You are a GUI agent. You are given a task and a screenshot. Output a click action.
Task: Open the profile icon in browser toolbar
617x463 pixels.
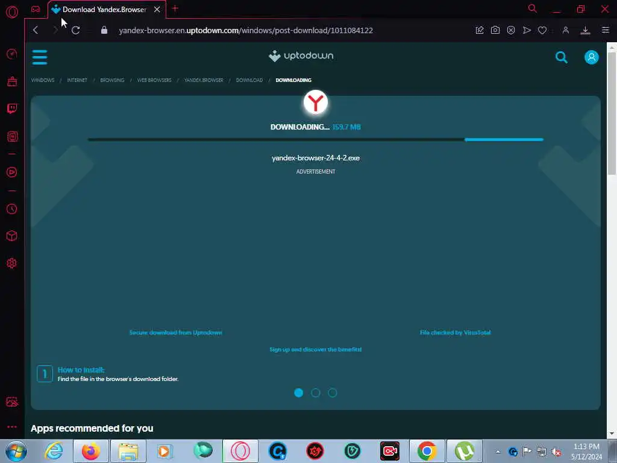[x=566, y=30]
